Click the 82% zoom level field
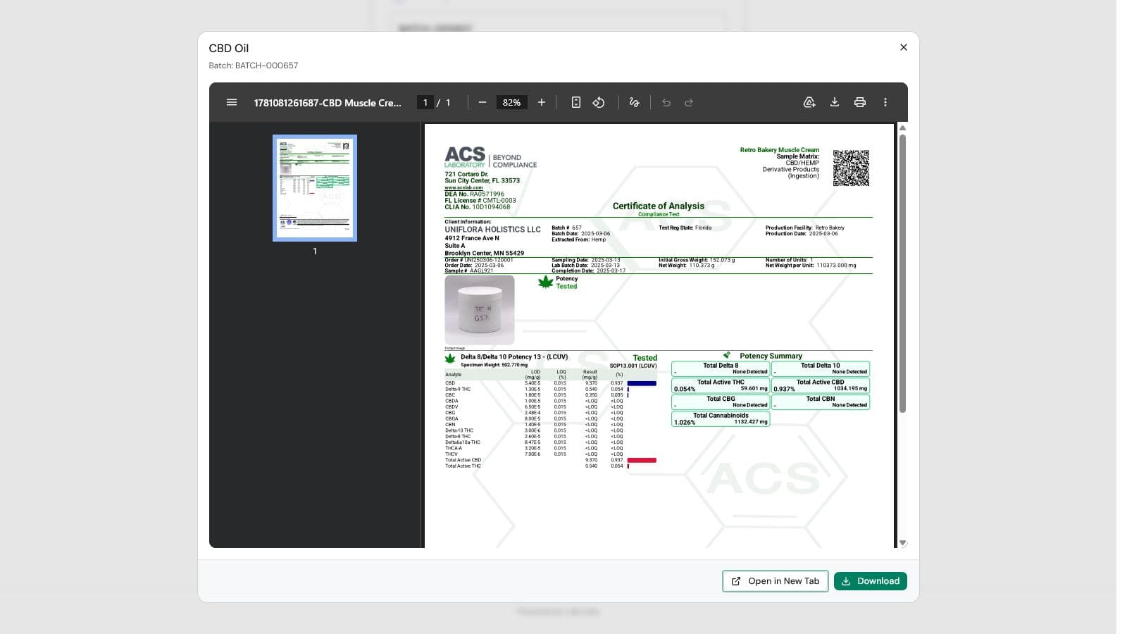This screenshot has width=1127, height=634. pos(512,102)
